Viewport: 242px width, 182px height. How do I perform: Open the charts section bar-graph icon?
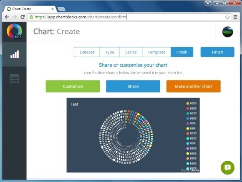pos(15,55)
